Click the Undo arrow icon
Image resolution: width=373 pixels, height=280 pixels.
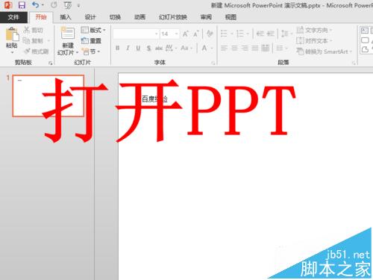(x=36, y=5)
